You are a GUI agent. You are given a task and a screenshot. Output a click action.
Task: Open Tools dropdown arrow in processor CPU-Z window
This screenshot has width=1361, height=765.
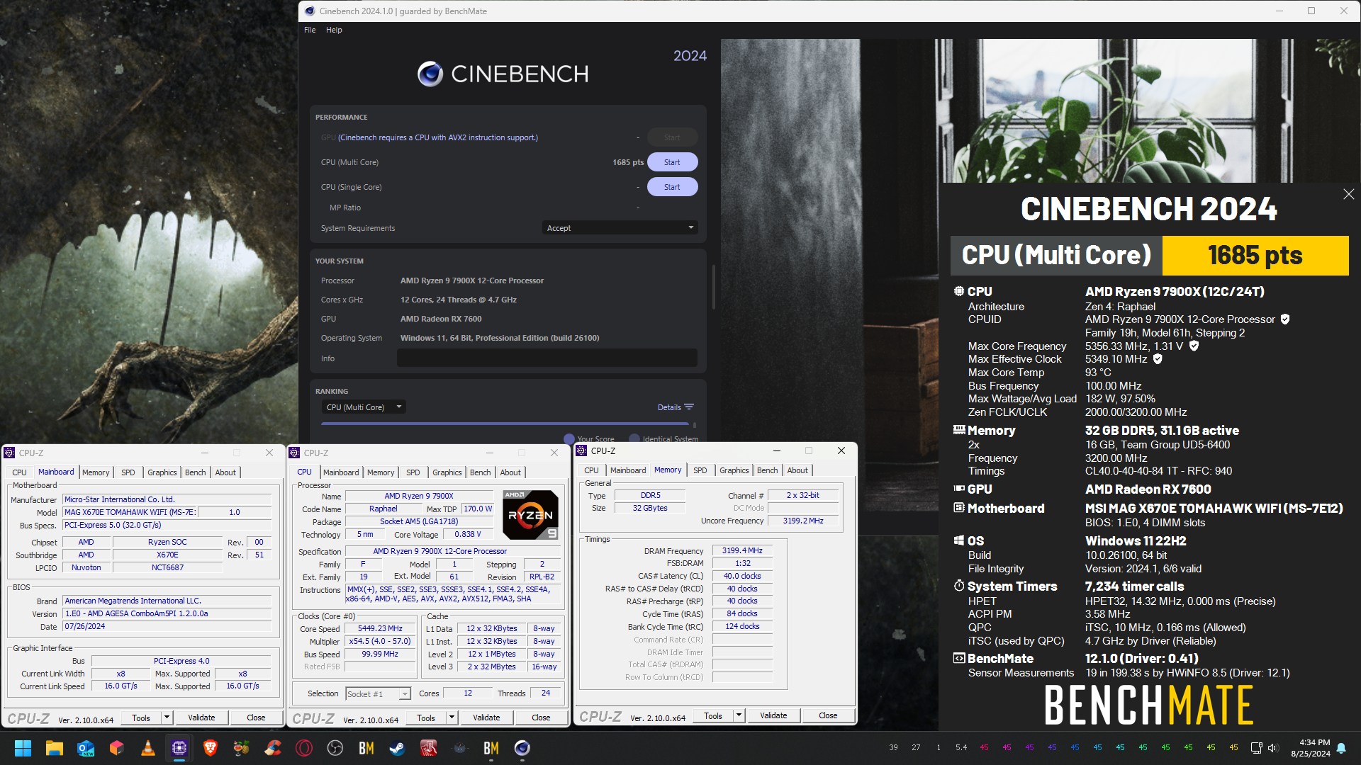click(x=452, y=718)
